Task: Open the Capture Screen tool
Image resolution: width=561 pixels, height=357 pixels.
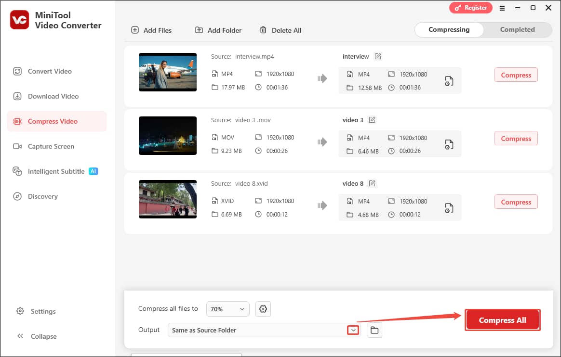Action: click(x=52, y=146)
